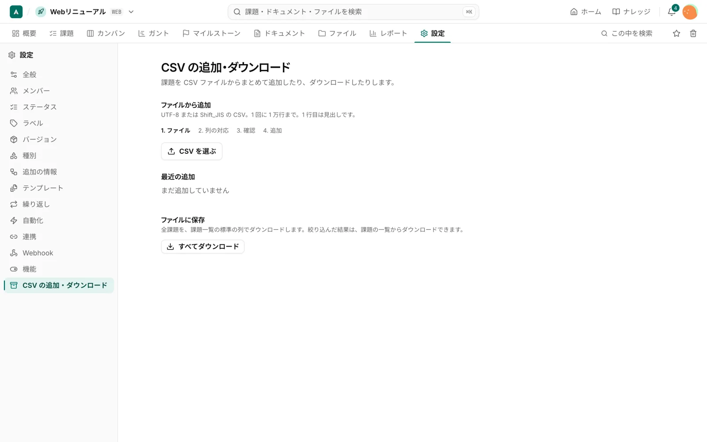Select ステータス in the settings sidebar
Viewport: 707px width, 442px height.
pos(58,107)
